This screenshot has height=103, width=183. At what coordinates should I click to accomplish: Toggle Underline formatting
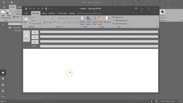click(51, 22)
